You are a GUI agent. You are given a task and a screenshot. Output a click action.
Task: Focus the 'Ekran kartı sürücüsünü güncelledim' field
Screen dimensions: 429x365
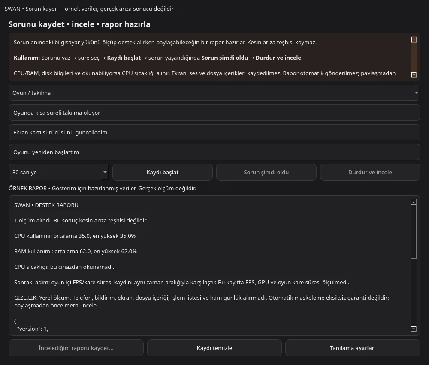[x=214, y=132]
